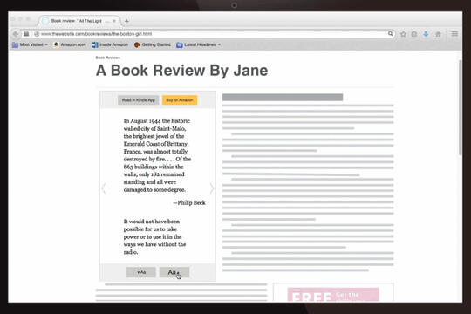Go to the next page of book preview
The height and width of the screenshot is (314, 471).
tap(212, 188)
